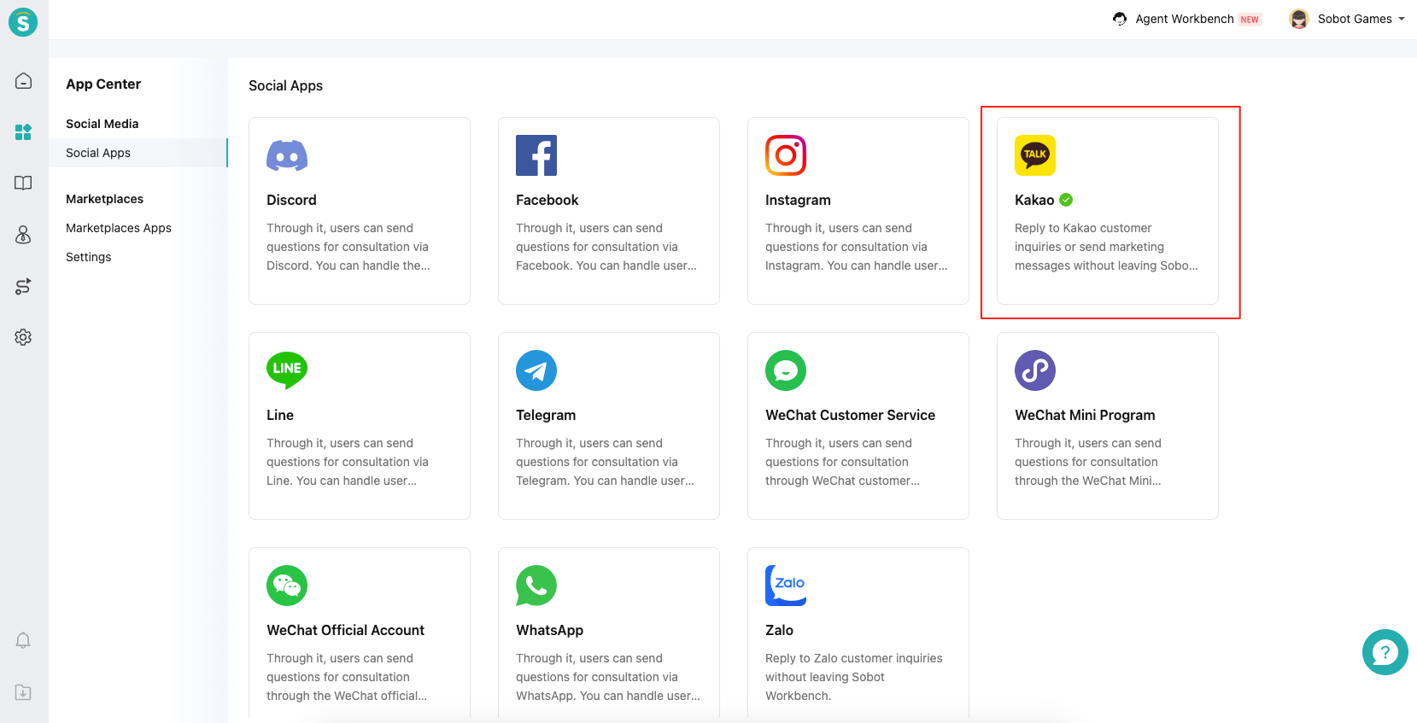1417x723 pixels.
Task: Click the Zalo logo icon
Action: click(786, 586)
